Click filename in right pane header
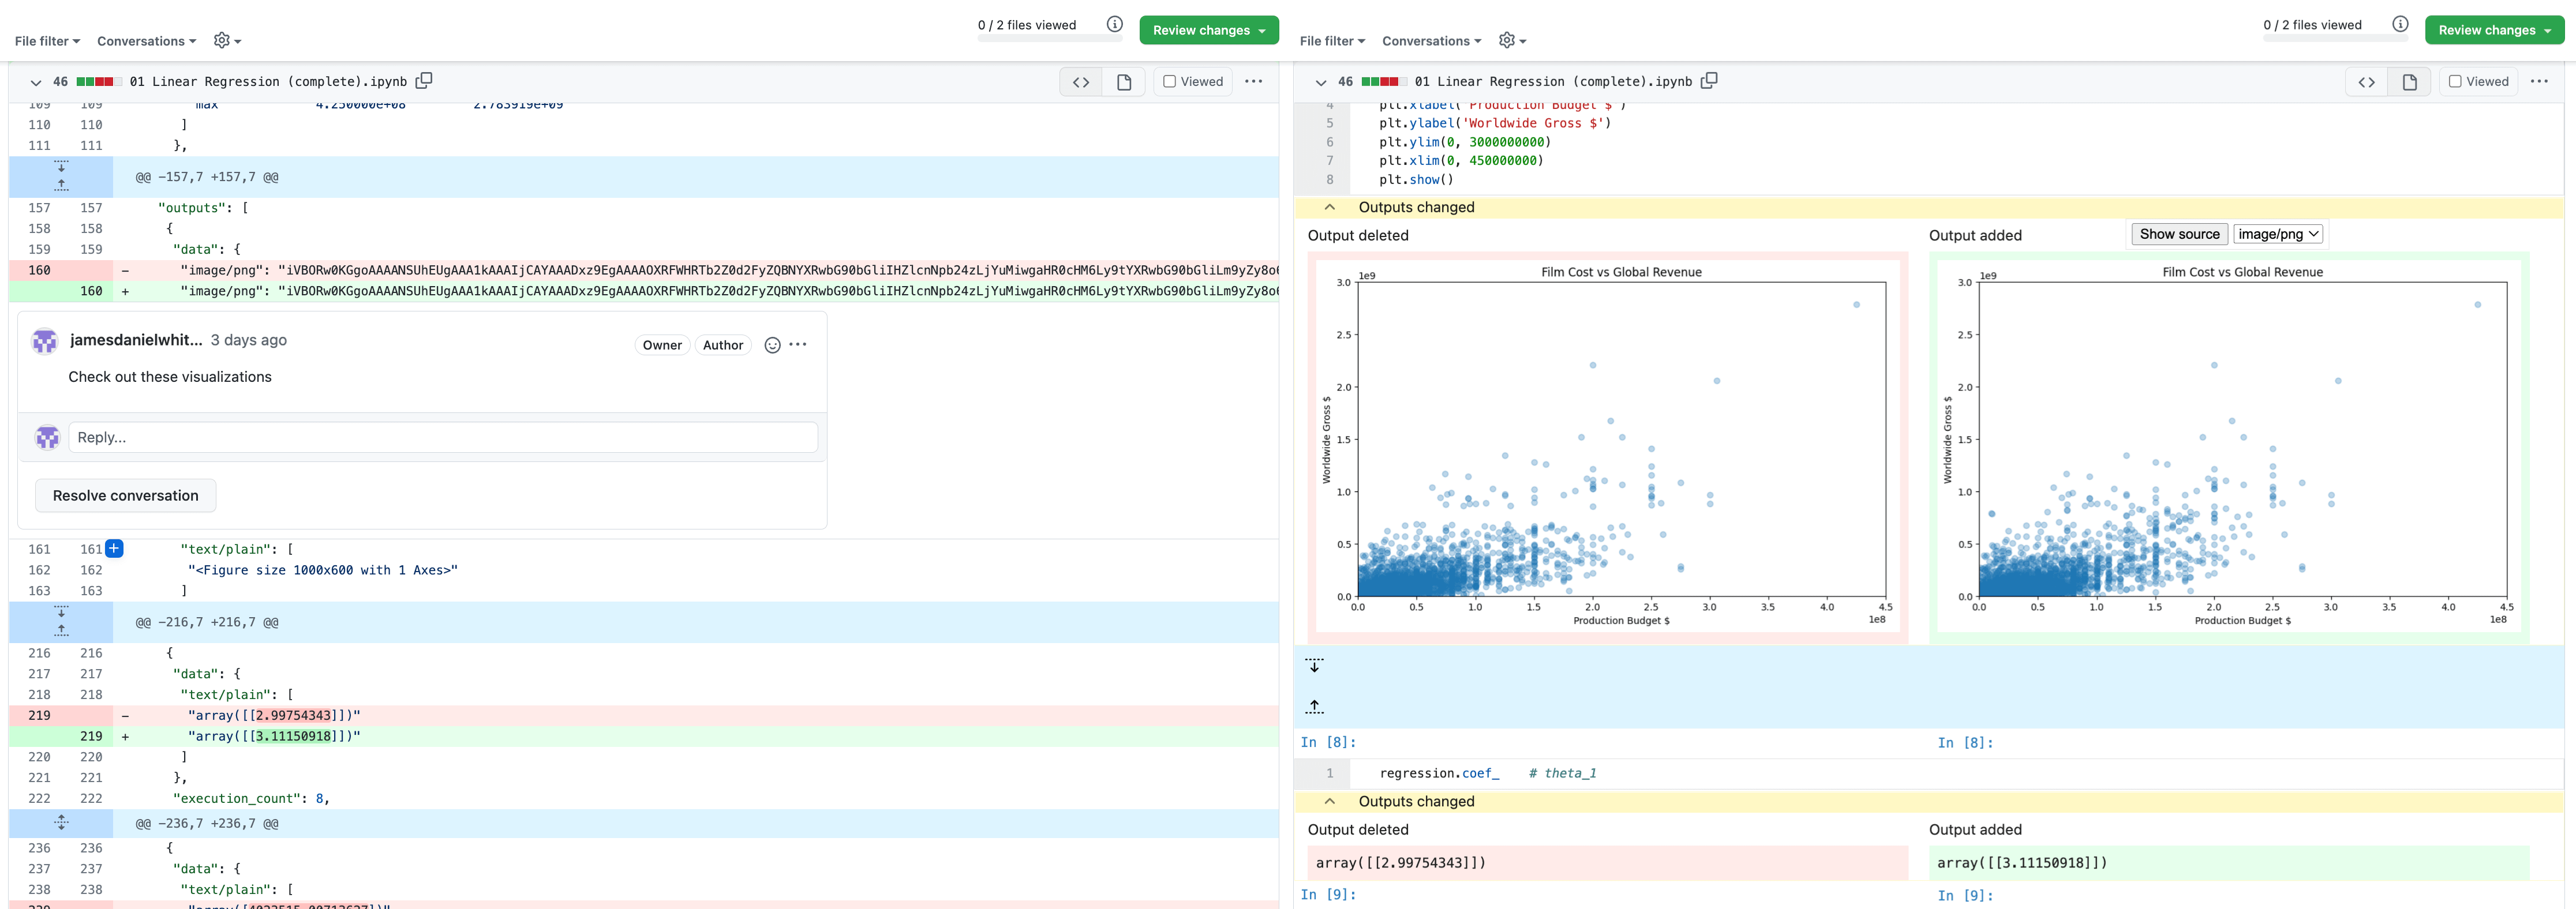2576x909 pixels. click(1553, 82)
